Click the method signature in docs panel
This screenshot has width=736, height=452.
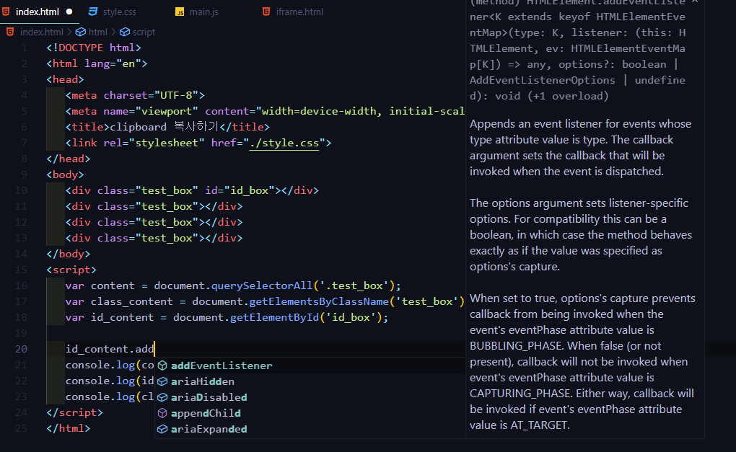[578, 52]
